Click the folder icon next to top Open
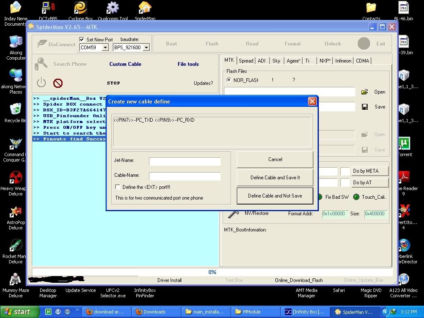The height and width of the screenshot is (318, 424). pos(364,92)
